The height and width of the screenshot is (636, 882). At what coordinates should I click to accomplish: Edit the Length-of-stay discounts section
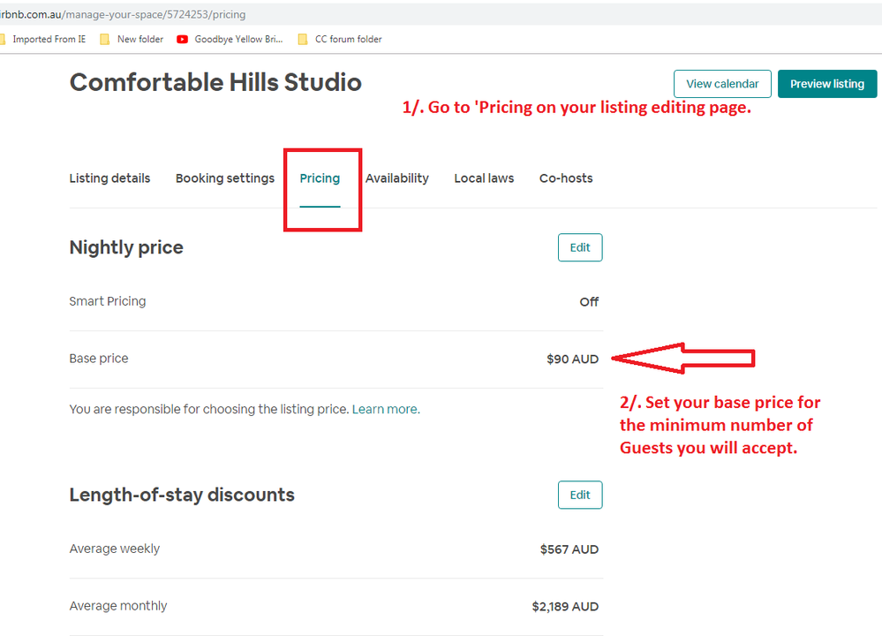tap(580, 495)
